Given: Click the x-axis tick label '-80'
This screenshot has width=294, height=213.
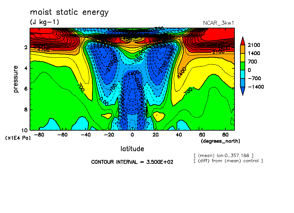Looking at the screenshot, I should 39,135.
